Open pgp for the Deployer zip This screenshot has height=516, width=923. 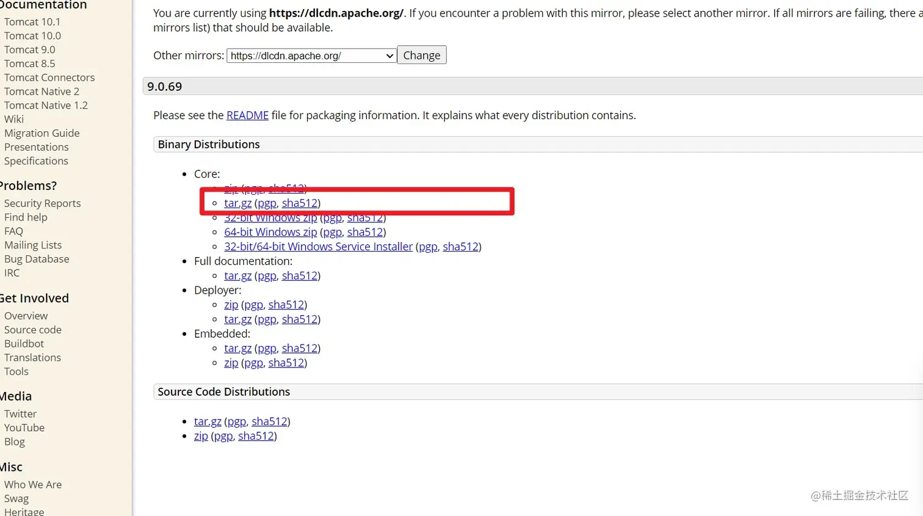253,305
